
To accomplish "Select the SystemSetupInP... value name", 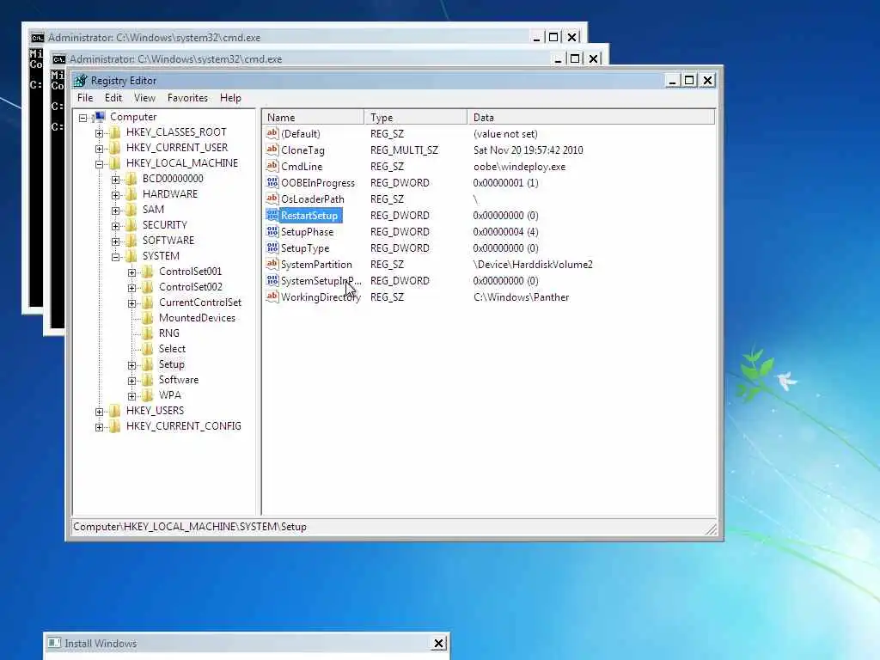I will (321, 281).
